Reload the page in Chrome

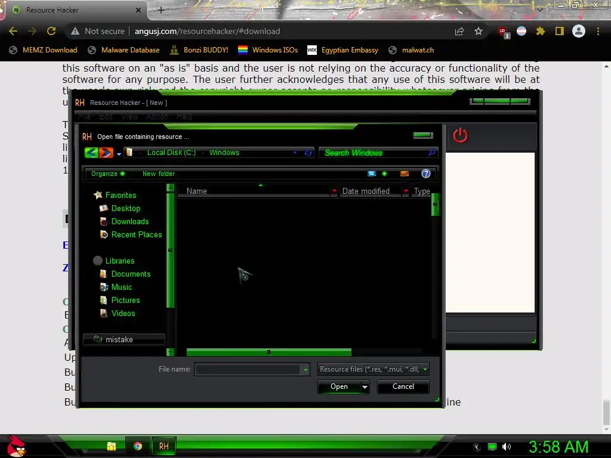51,31
